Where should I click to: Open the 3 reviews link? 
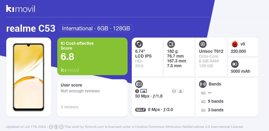click(69, 107)
